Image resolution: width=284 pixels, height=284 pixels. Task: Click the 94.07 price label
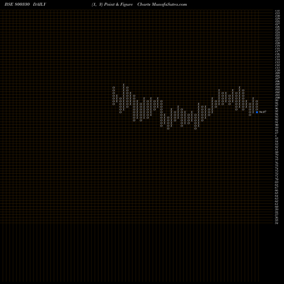pos(262,112)
